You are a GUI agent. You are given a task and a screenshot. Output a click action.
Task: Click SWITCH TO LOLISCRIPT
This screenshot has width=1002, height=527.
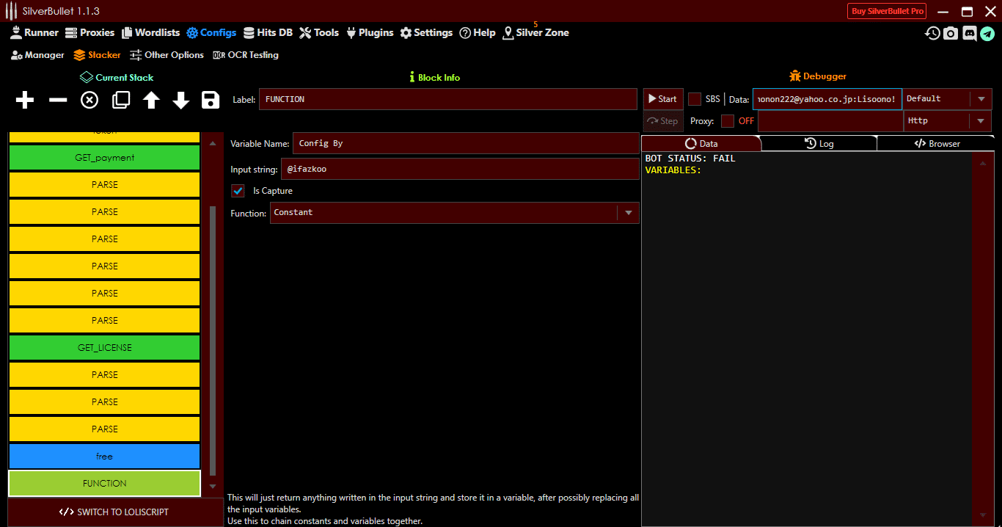click(x=114, y=512)
